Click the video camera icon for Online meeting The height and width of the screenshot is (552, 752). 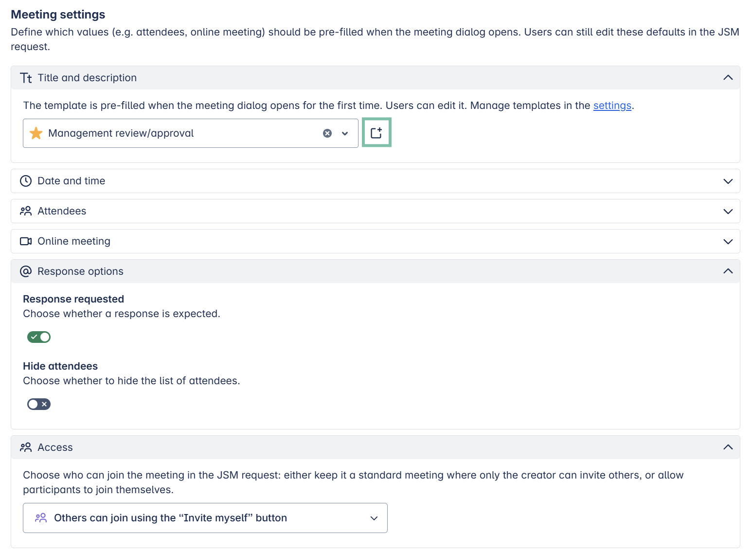point(26,241)
